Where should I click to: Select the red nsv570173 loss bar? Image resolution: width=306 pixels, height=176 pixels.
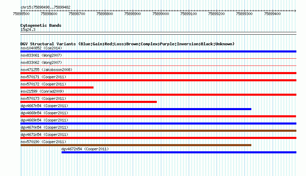point(89,102)
